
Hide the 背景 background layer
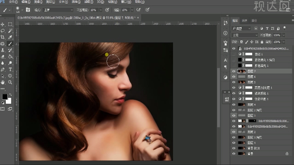234,154
